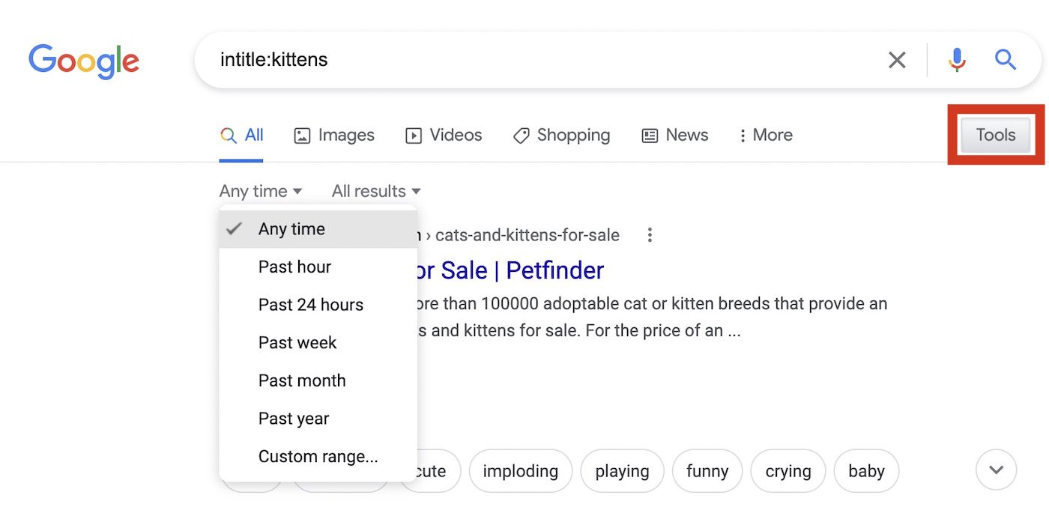
Task: Select Past hour from time menu
Action: 294,267
